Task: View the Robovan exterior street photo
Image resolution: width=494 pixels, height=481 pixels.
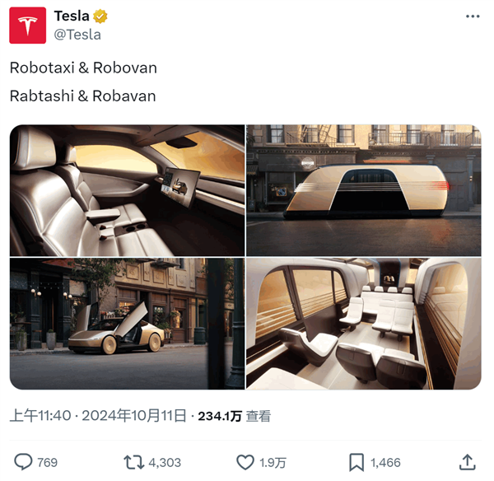Action: (x=364, y=190)
